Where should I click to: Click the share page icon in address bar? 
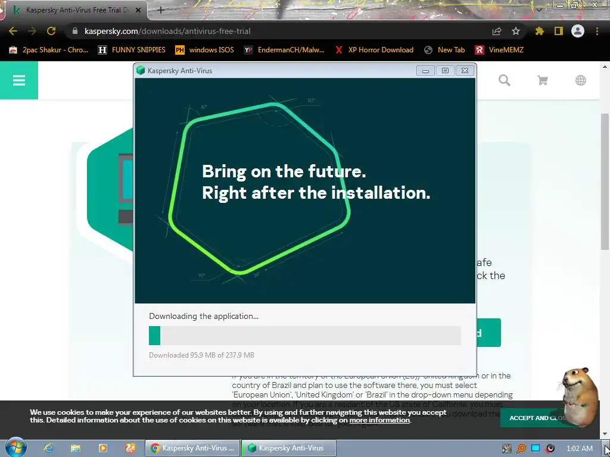point(497,31)
